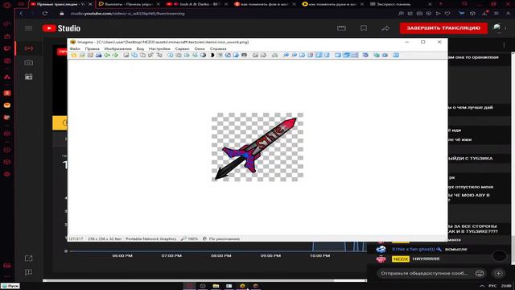The height and width of the screenshot is (290, 515).
Task: Click the feedback icon at Studio sidebar bottom
Action: [x=29, y=272]
